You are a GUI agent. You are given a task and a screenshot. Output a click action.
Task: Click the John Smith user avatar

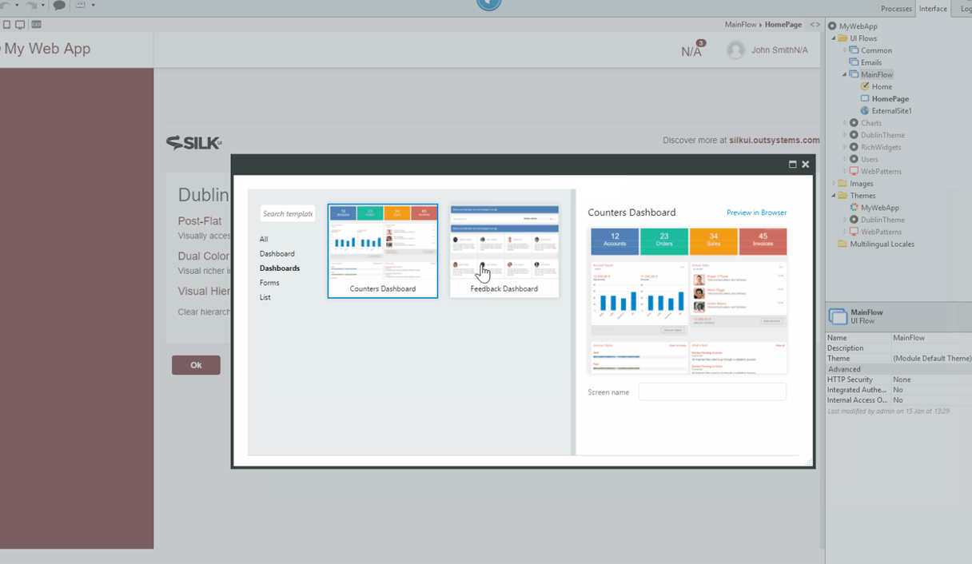point(735,50)
